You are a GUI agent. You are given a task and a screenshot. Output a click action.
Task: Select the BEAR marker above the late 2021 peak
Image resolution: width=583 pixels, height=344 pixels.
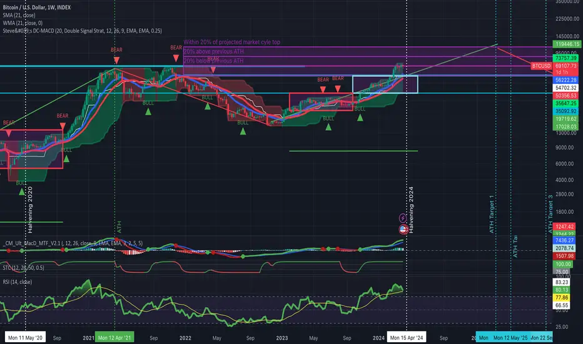(176, 58)
